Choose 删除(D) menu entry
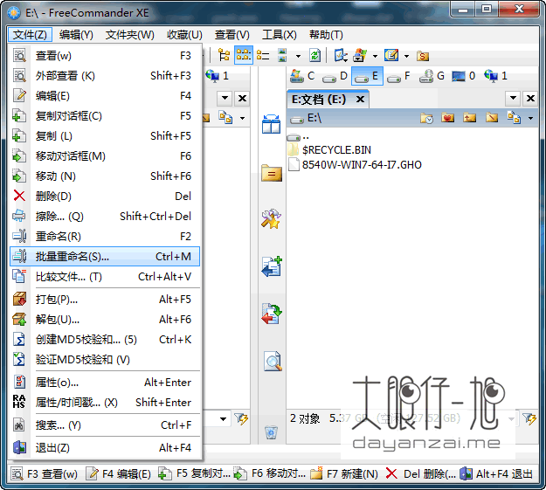 [x=105, y=196]
